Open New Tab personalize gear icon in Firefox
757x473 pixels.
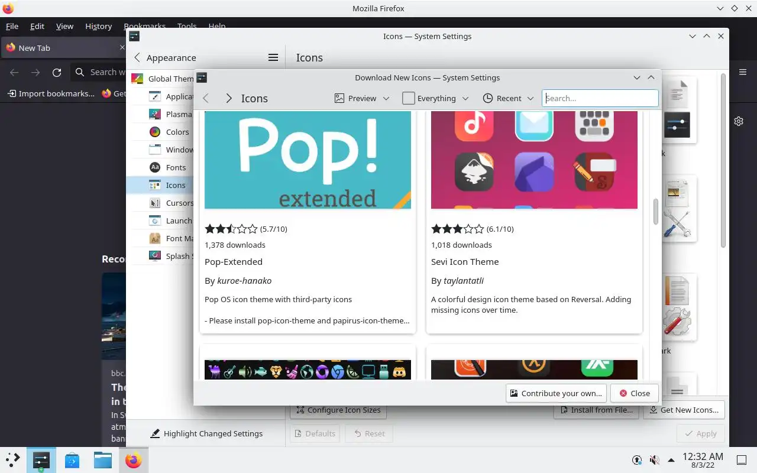point(739,121)
